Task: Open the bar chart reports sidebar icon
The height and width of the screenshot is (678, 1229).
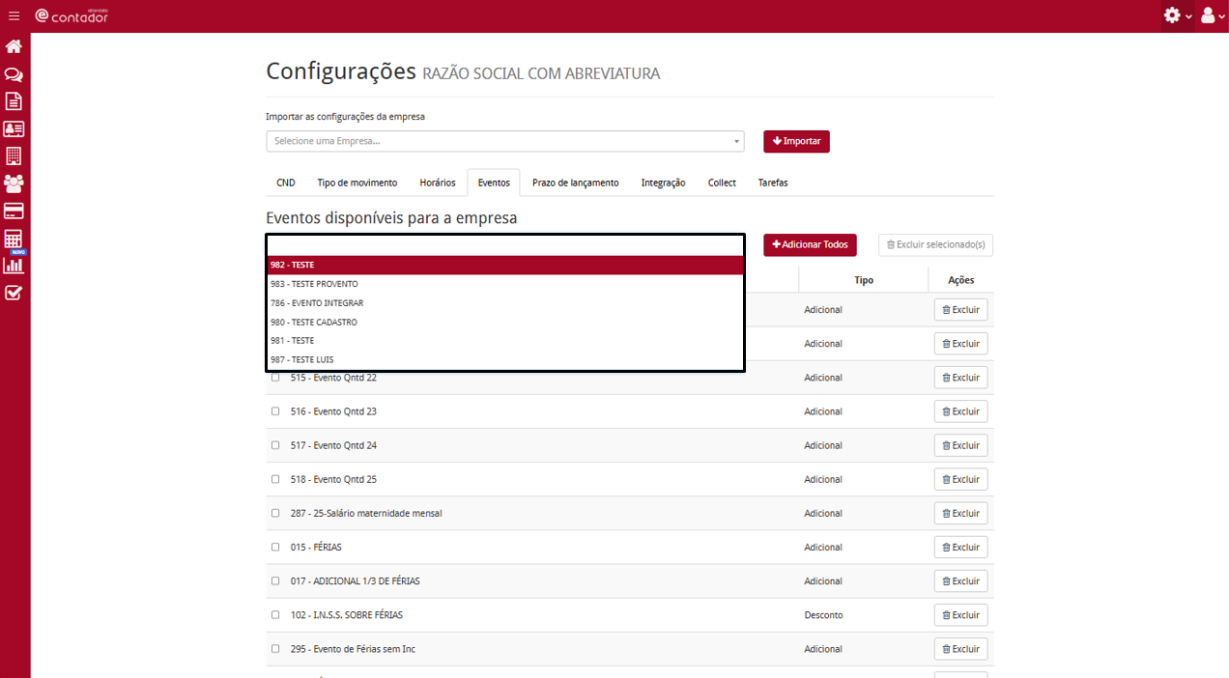Action: click(14, 265)
